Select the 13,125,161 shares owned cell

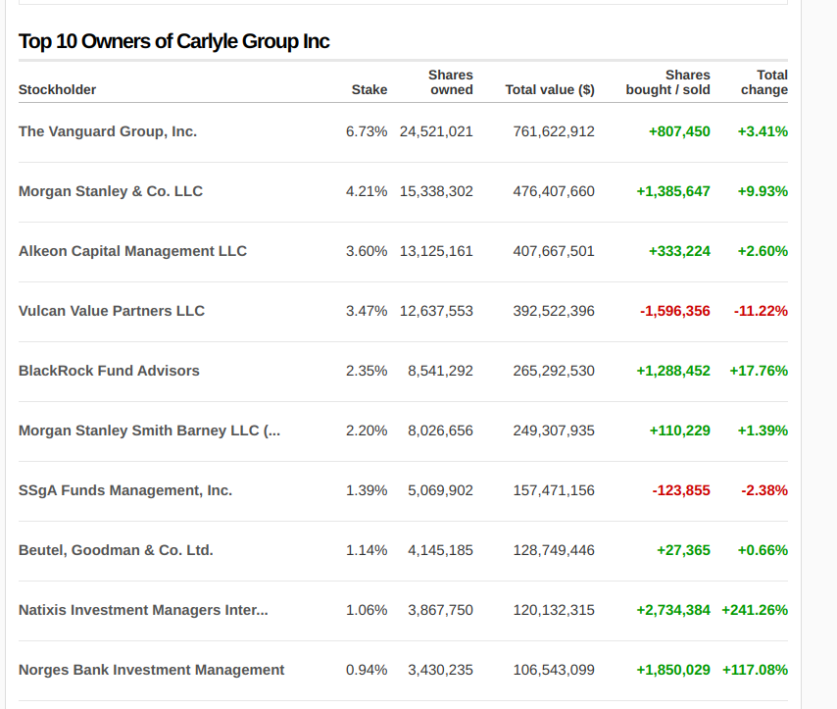pyautogui.click(x=436, y=251)
